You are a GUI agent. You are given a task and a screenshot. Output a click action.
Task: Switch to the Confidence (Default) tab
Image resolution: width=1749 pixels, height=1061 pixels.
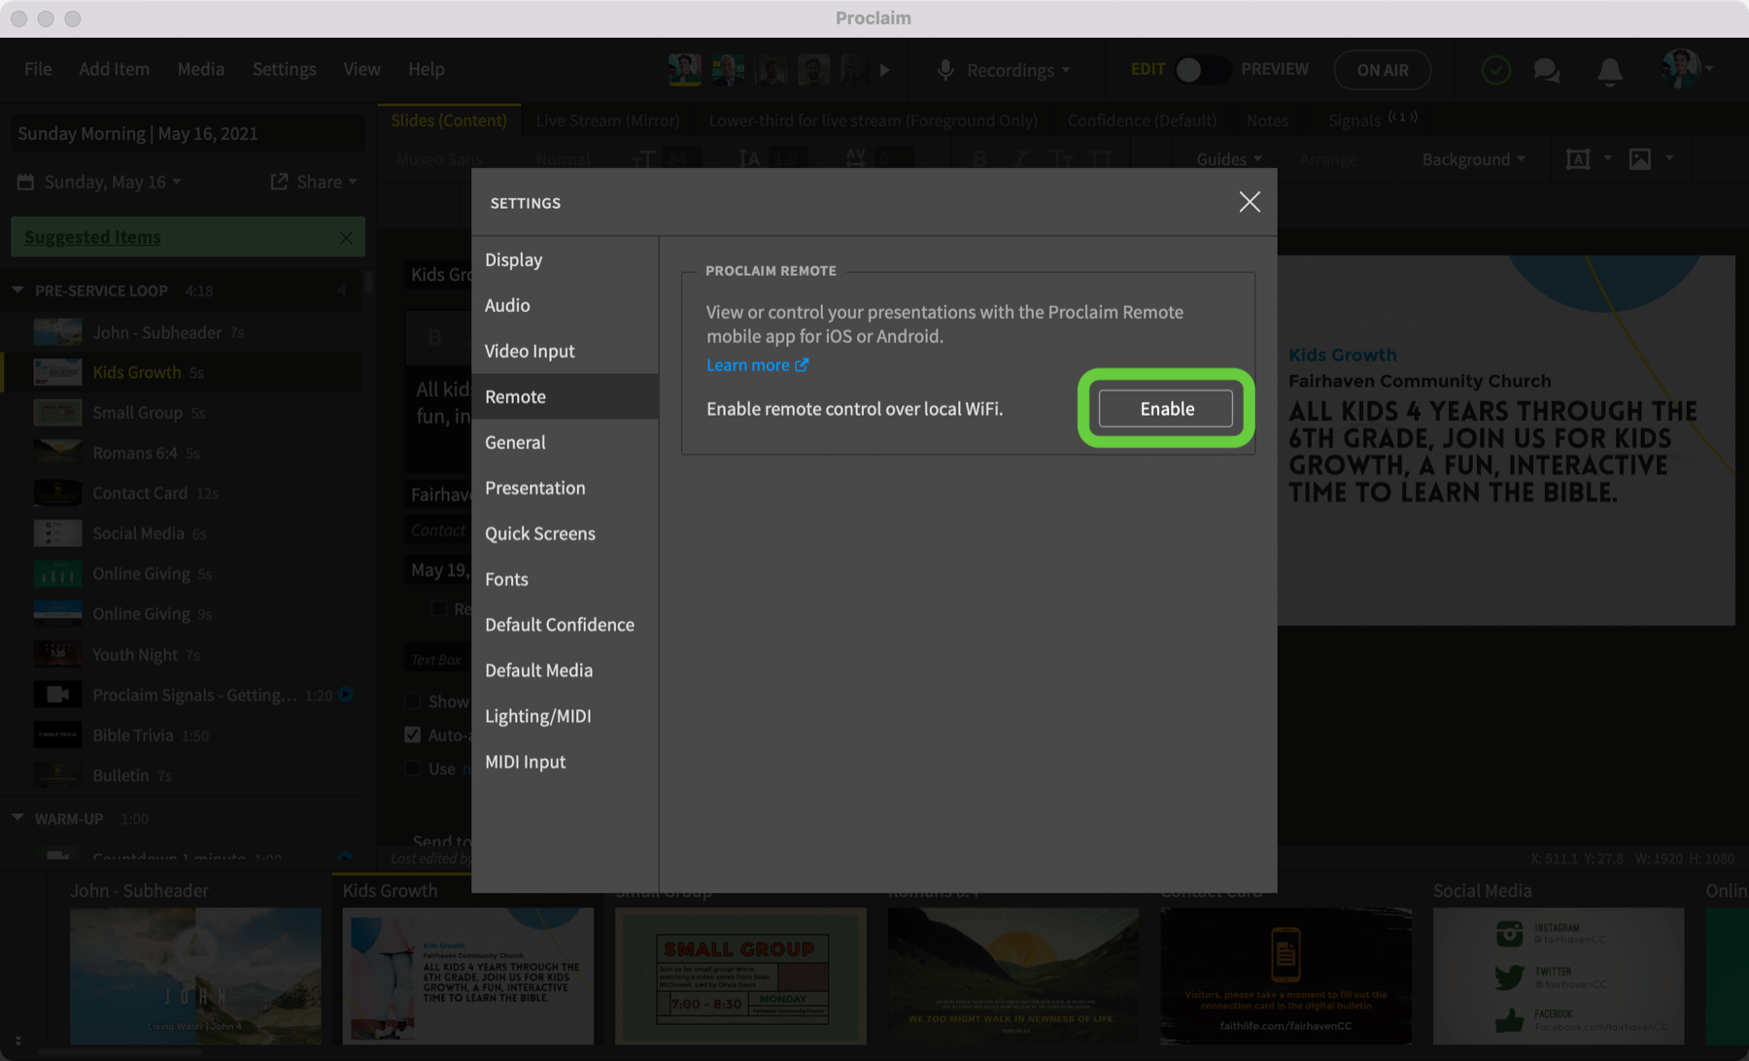point(1142,120)
